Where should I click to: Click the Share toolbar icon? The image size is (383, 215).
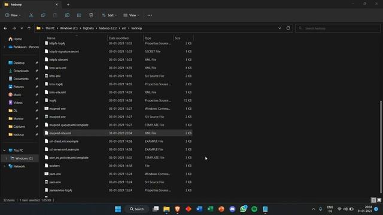[79, 15]
